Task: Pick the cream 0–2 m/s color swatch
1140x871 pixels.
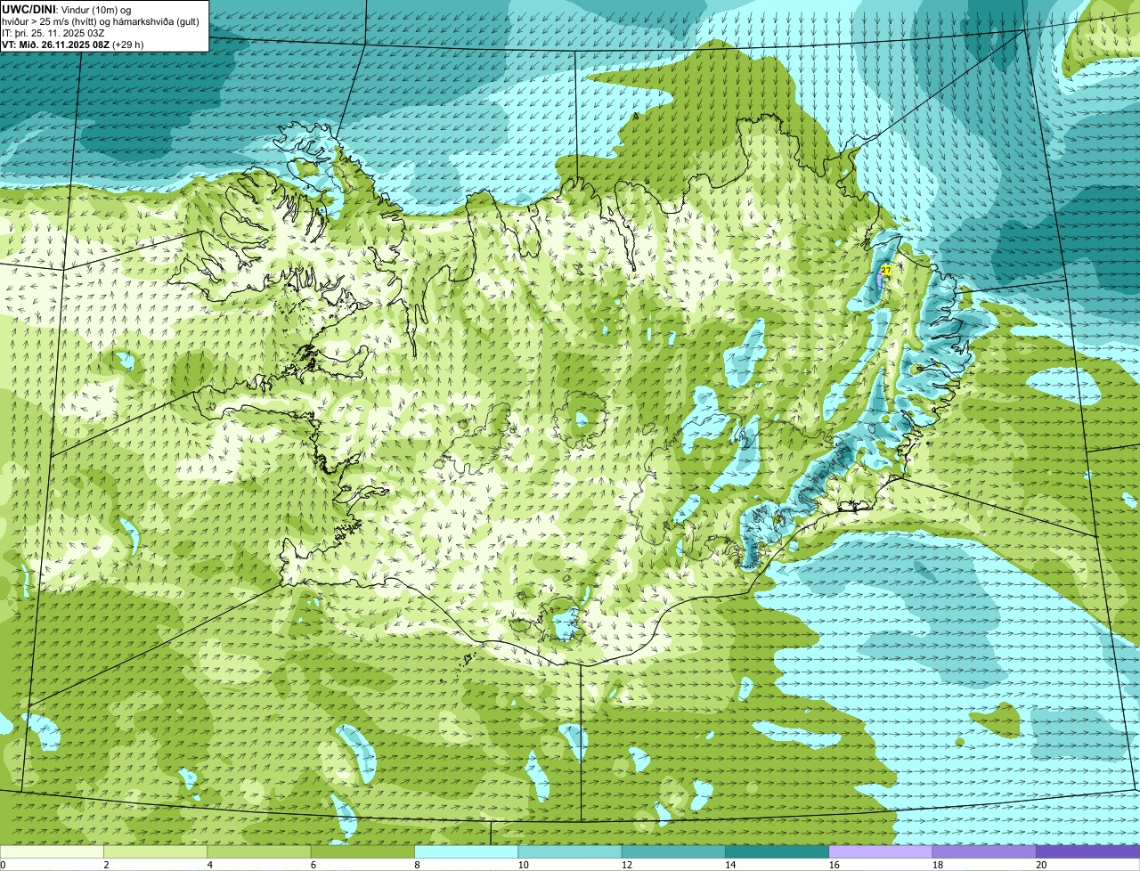Action: pyautogui.click(x=52, y=851)
